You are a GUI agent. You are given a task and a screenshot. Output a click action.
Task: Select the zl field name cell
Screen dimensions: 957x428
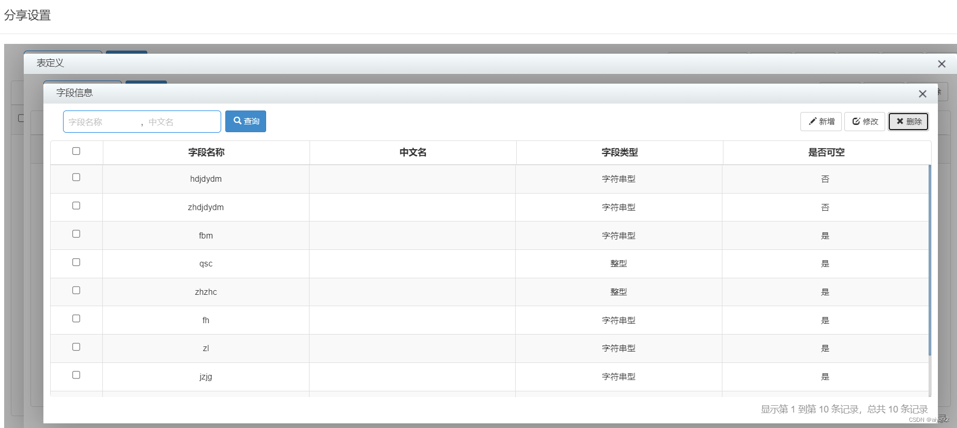pyautogui.click(x=206, y=348)
